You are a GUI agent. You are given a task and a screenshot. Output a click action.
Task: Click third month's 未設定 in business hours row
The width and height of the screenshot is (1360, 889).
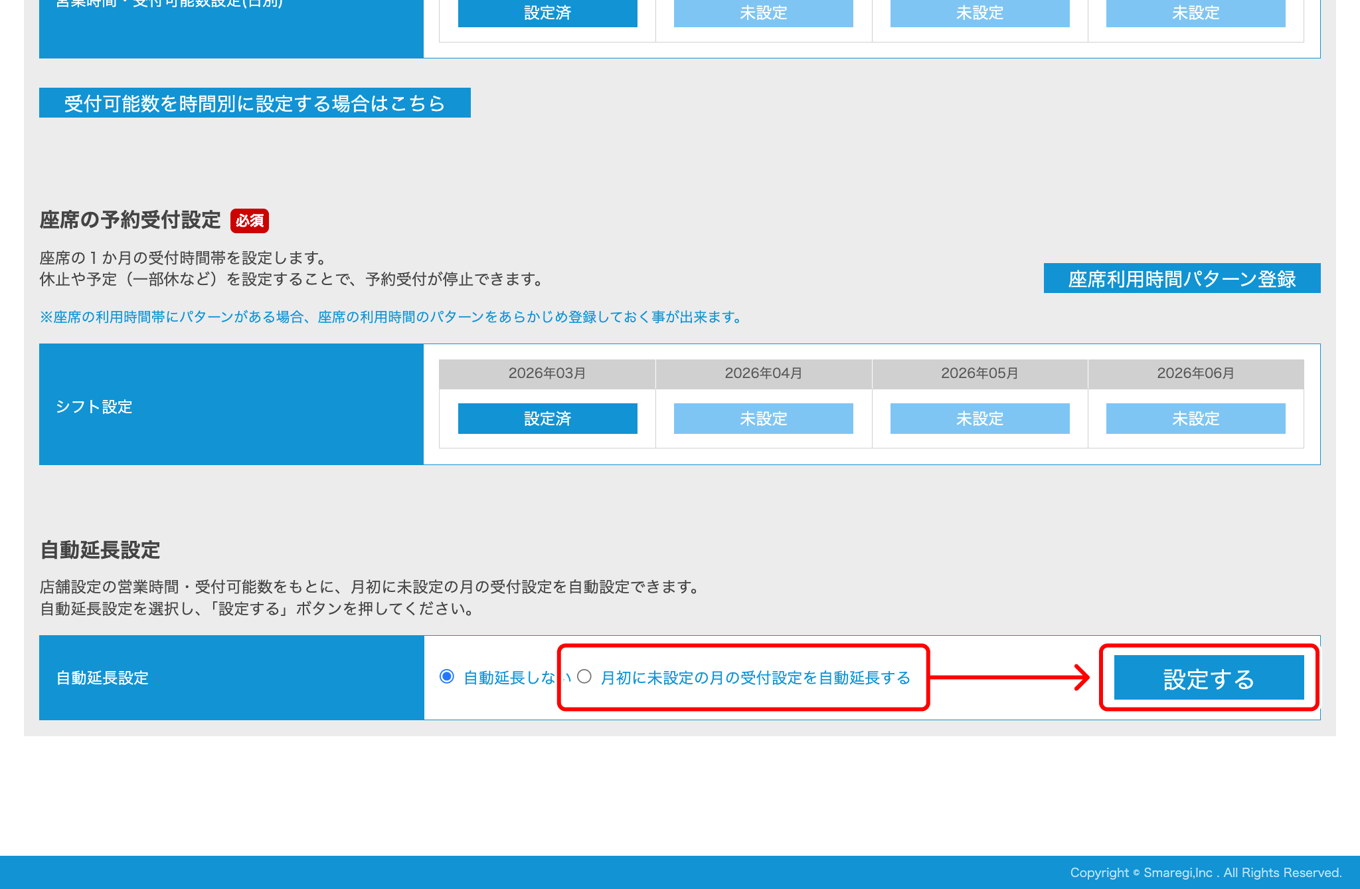click(979, 13)
